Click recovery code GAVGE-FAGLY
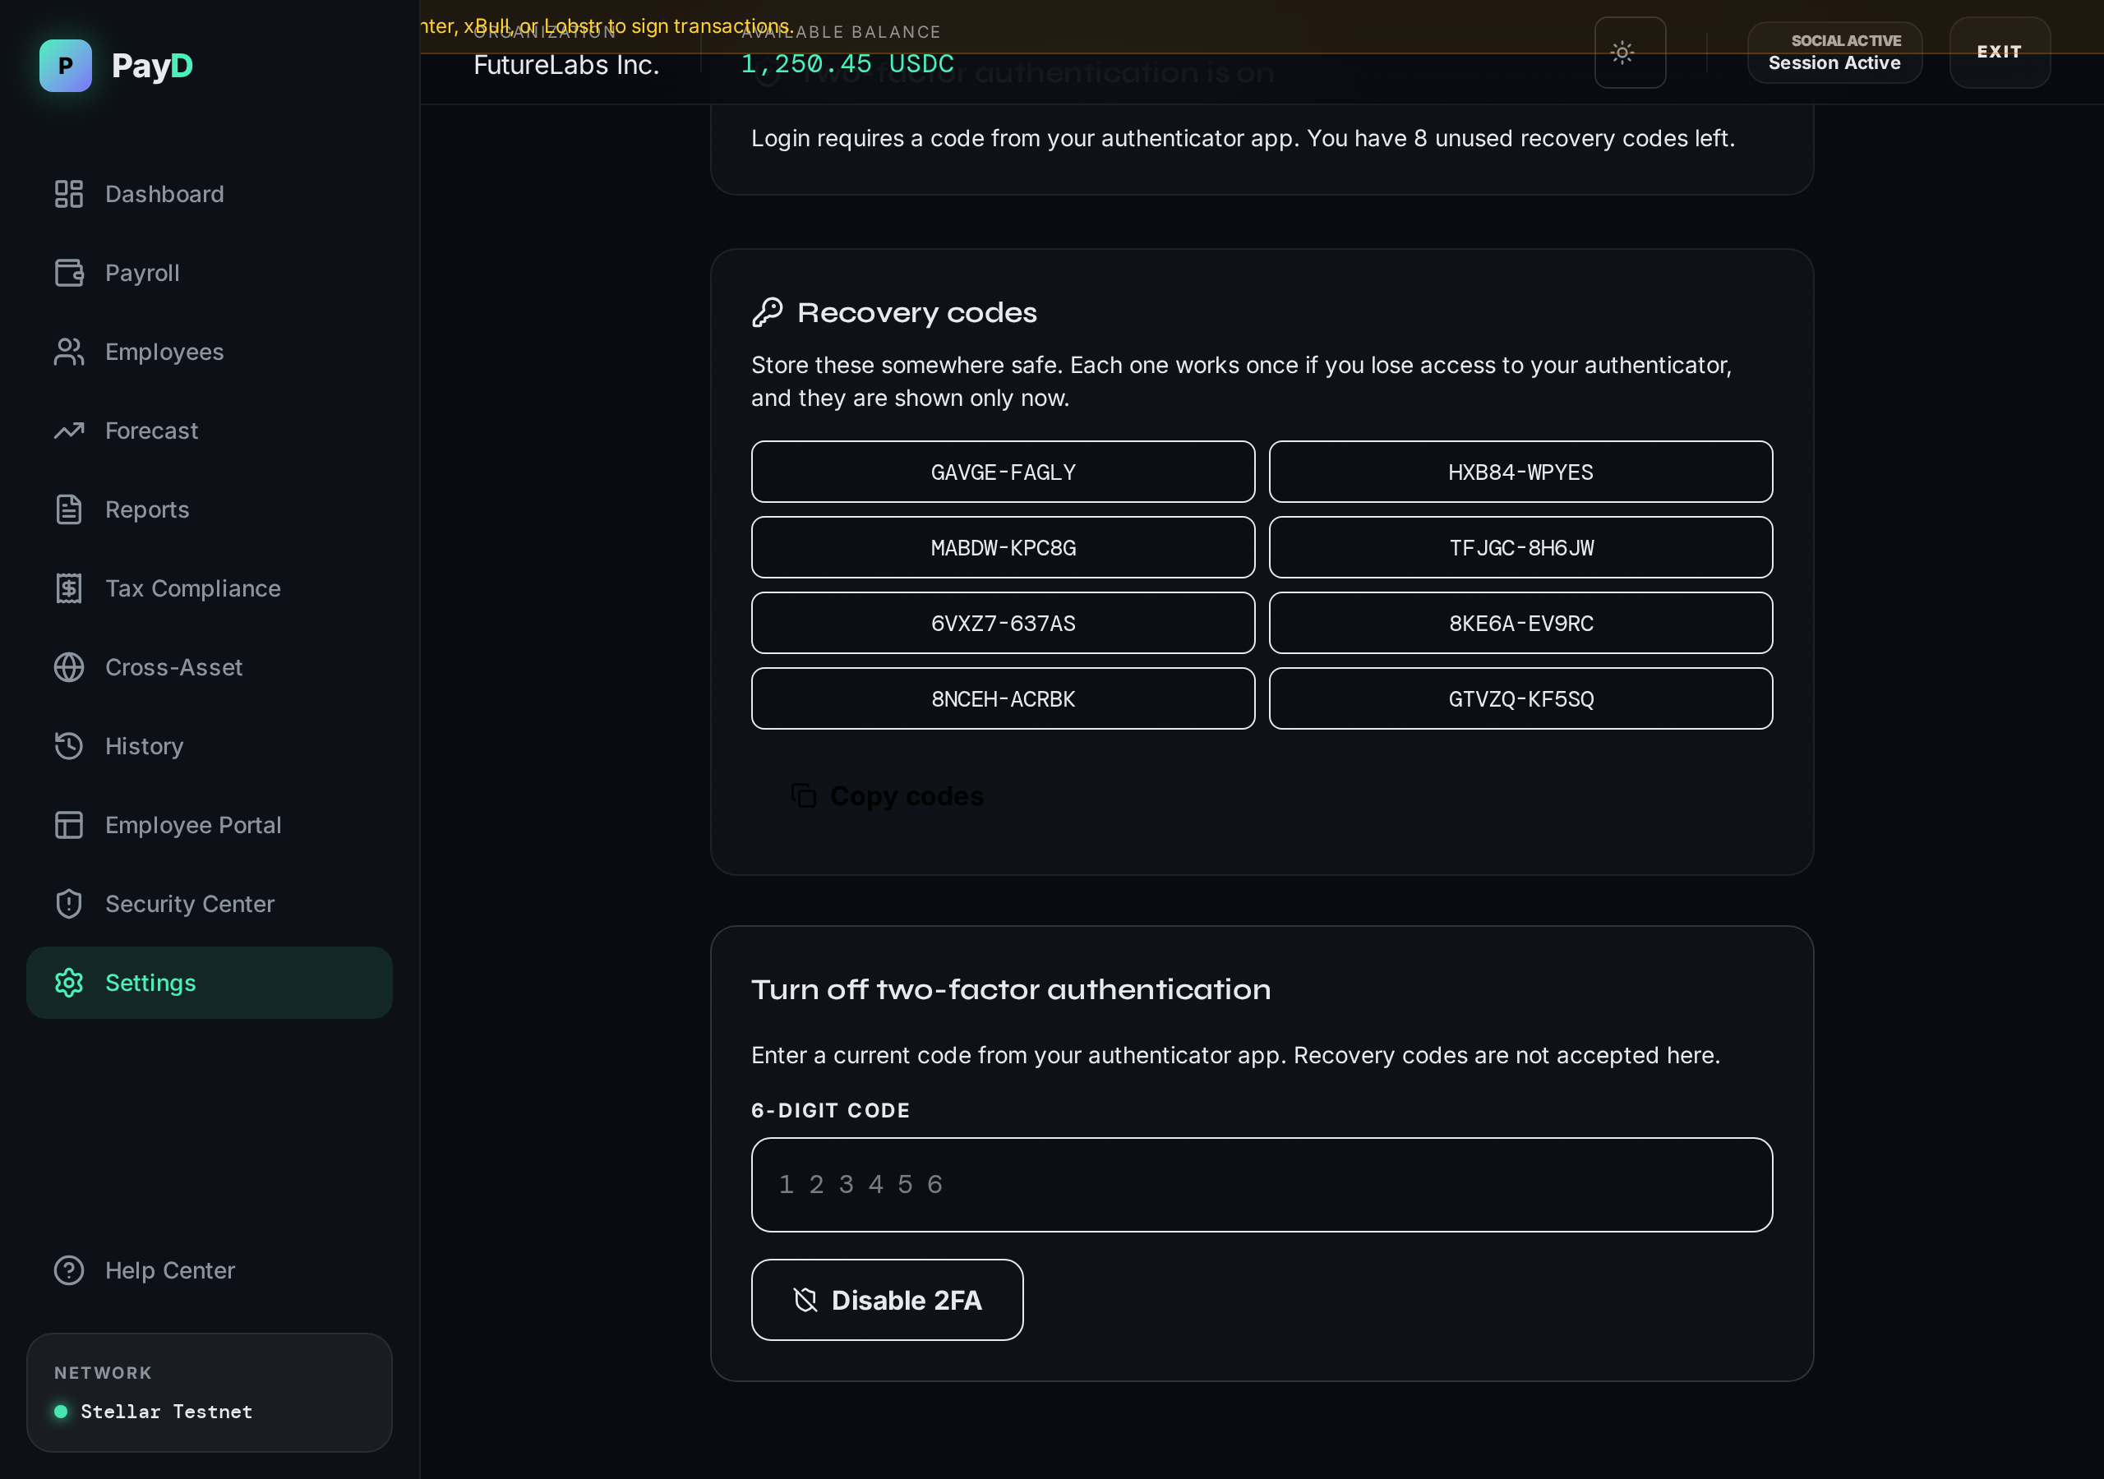This screenshot has height=1479, width=2104. pos(1003,471)
